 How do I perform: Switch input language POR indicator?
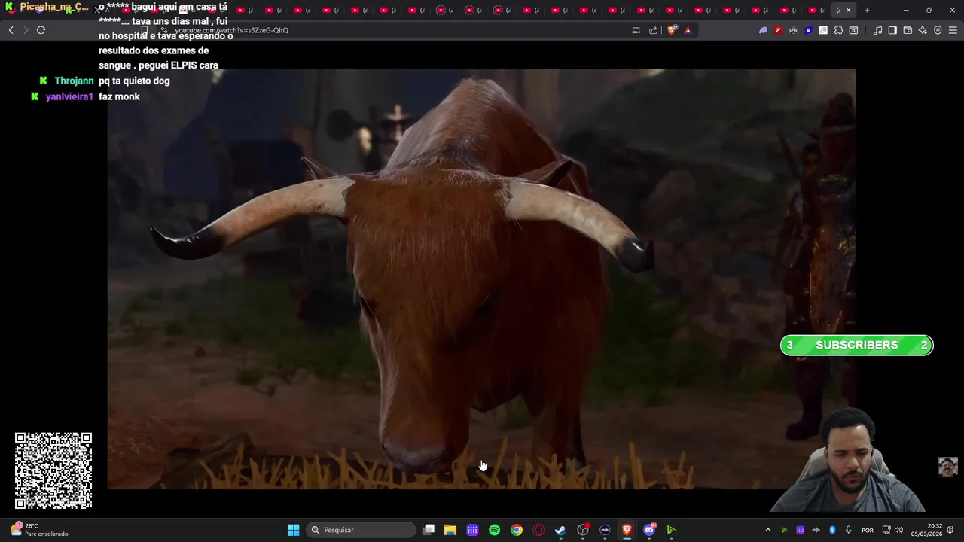coord(868,530)
